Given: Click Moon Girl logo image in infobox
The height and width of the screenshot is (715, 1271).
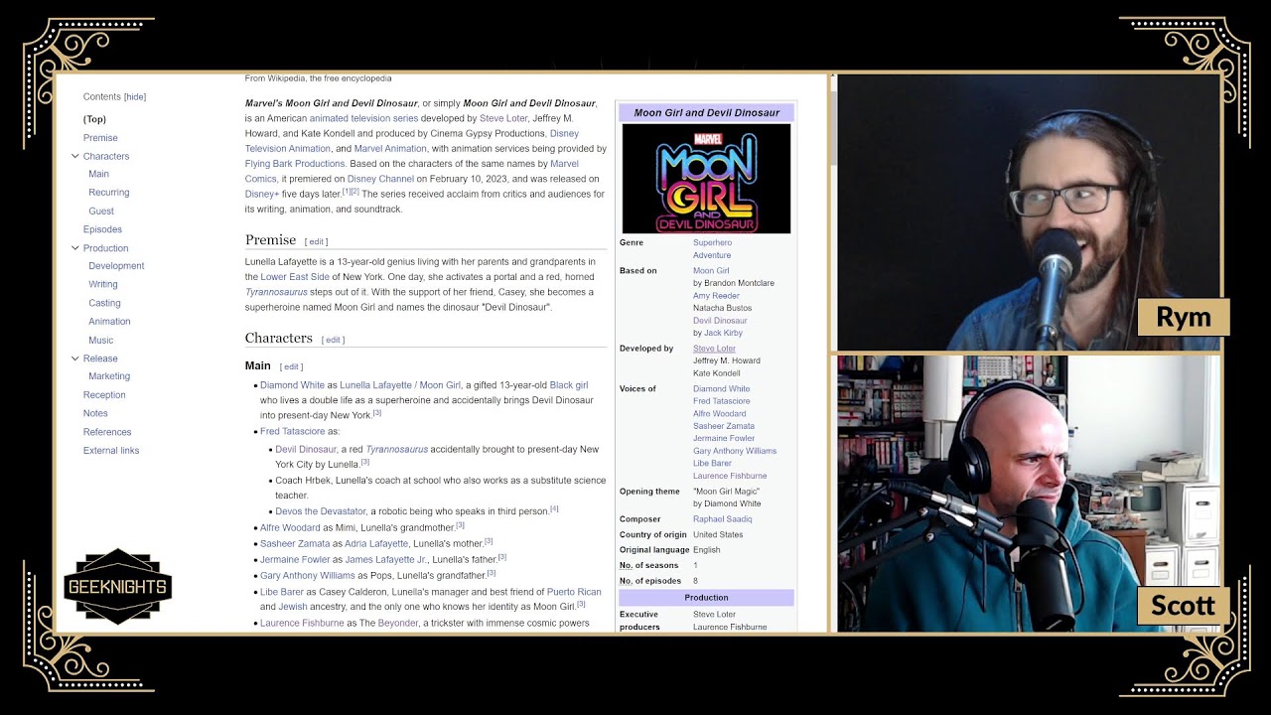Looking at the screenshot, I should (x=706, y=179).
